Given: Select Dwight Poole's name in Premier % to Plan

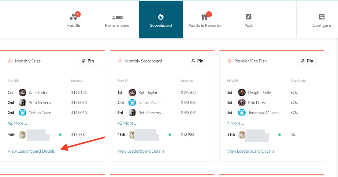Looking at the screenshot, I should [259, 93].
